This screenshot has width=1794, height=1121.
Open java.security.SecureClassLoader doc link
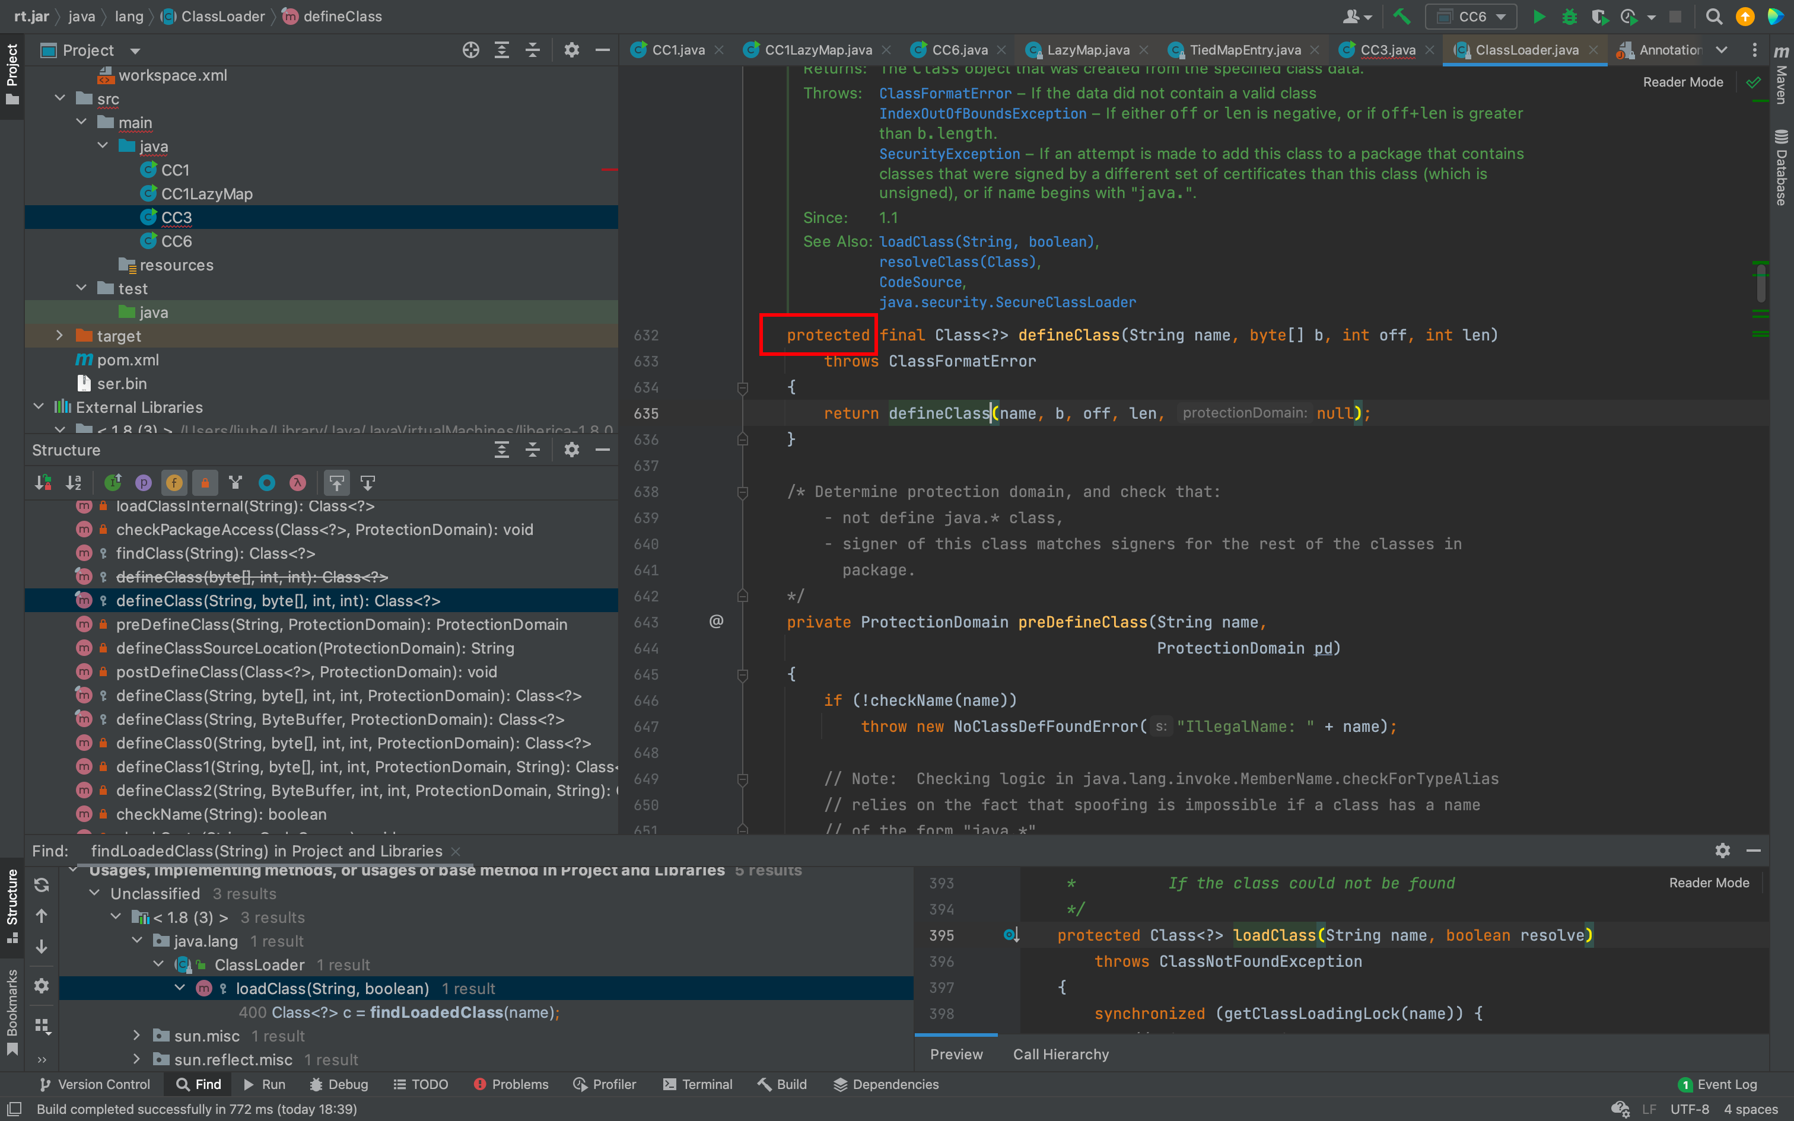[1007, 302]
